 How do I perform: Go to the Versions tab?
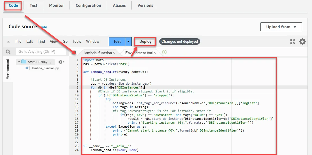click(145, 5)
